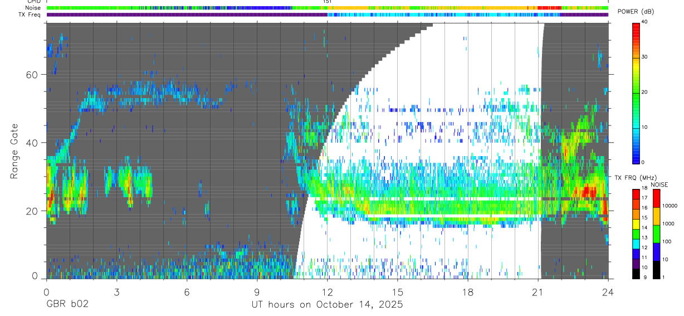Click the UT hour tick label 9
This screenshot has width=684, height=316.
pos(257,291)
